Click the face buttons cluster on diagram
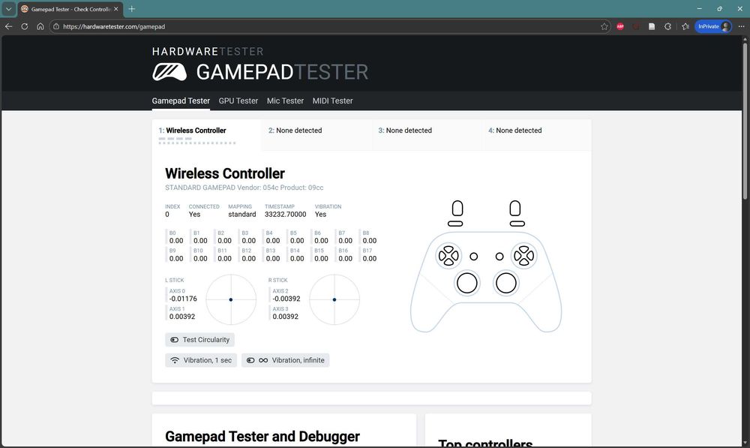The width and height of the screenshot is (750, 448). tap(523, 256)
